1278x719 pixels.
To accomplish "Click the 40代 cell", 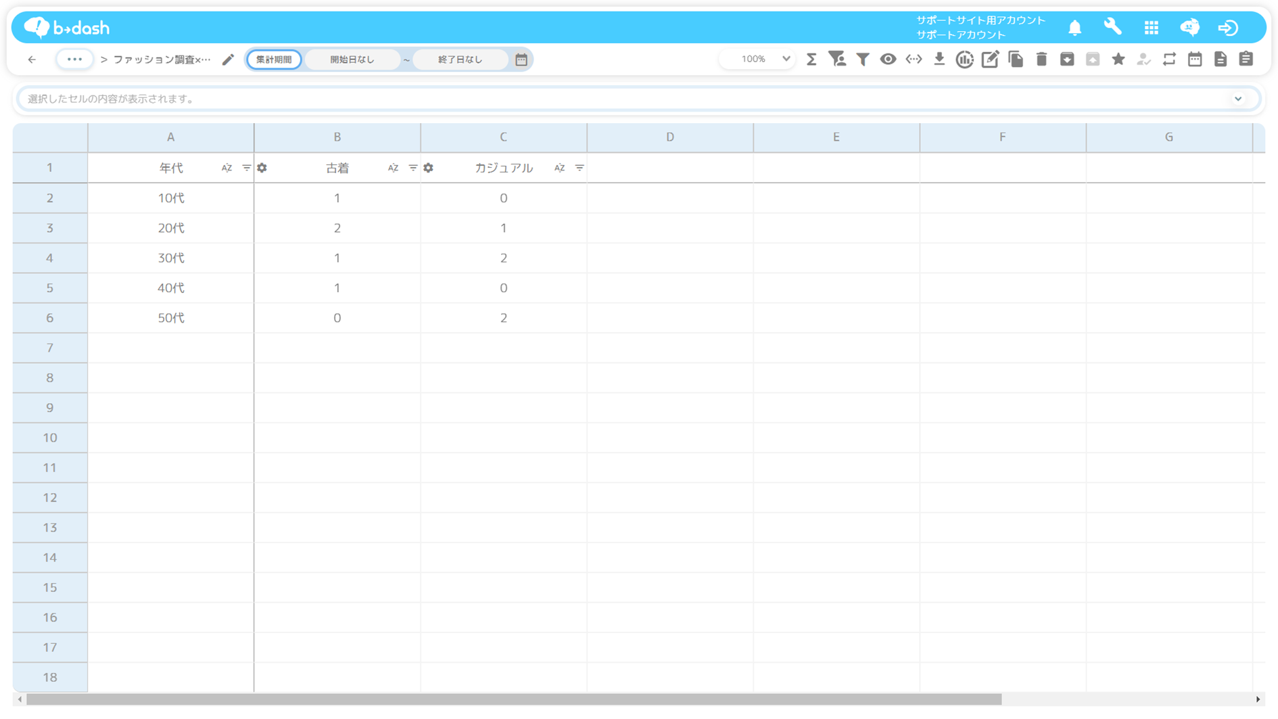I will (171, 288).
